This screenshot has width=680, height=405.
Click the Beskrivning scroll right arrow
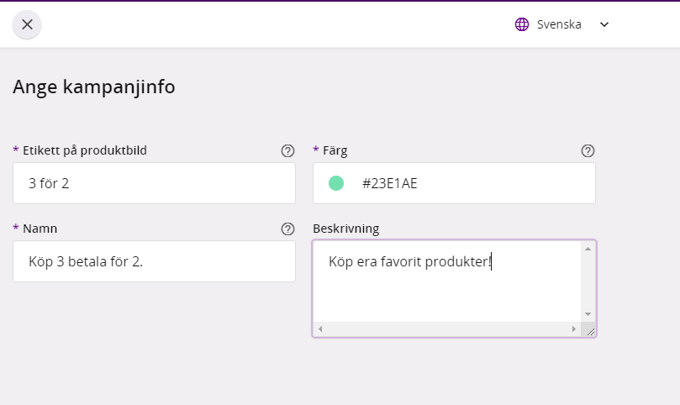pos(573,329)
